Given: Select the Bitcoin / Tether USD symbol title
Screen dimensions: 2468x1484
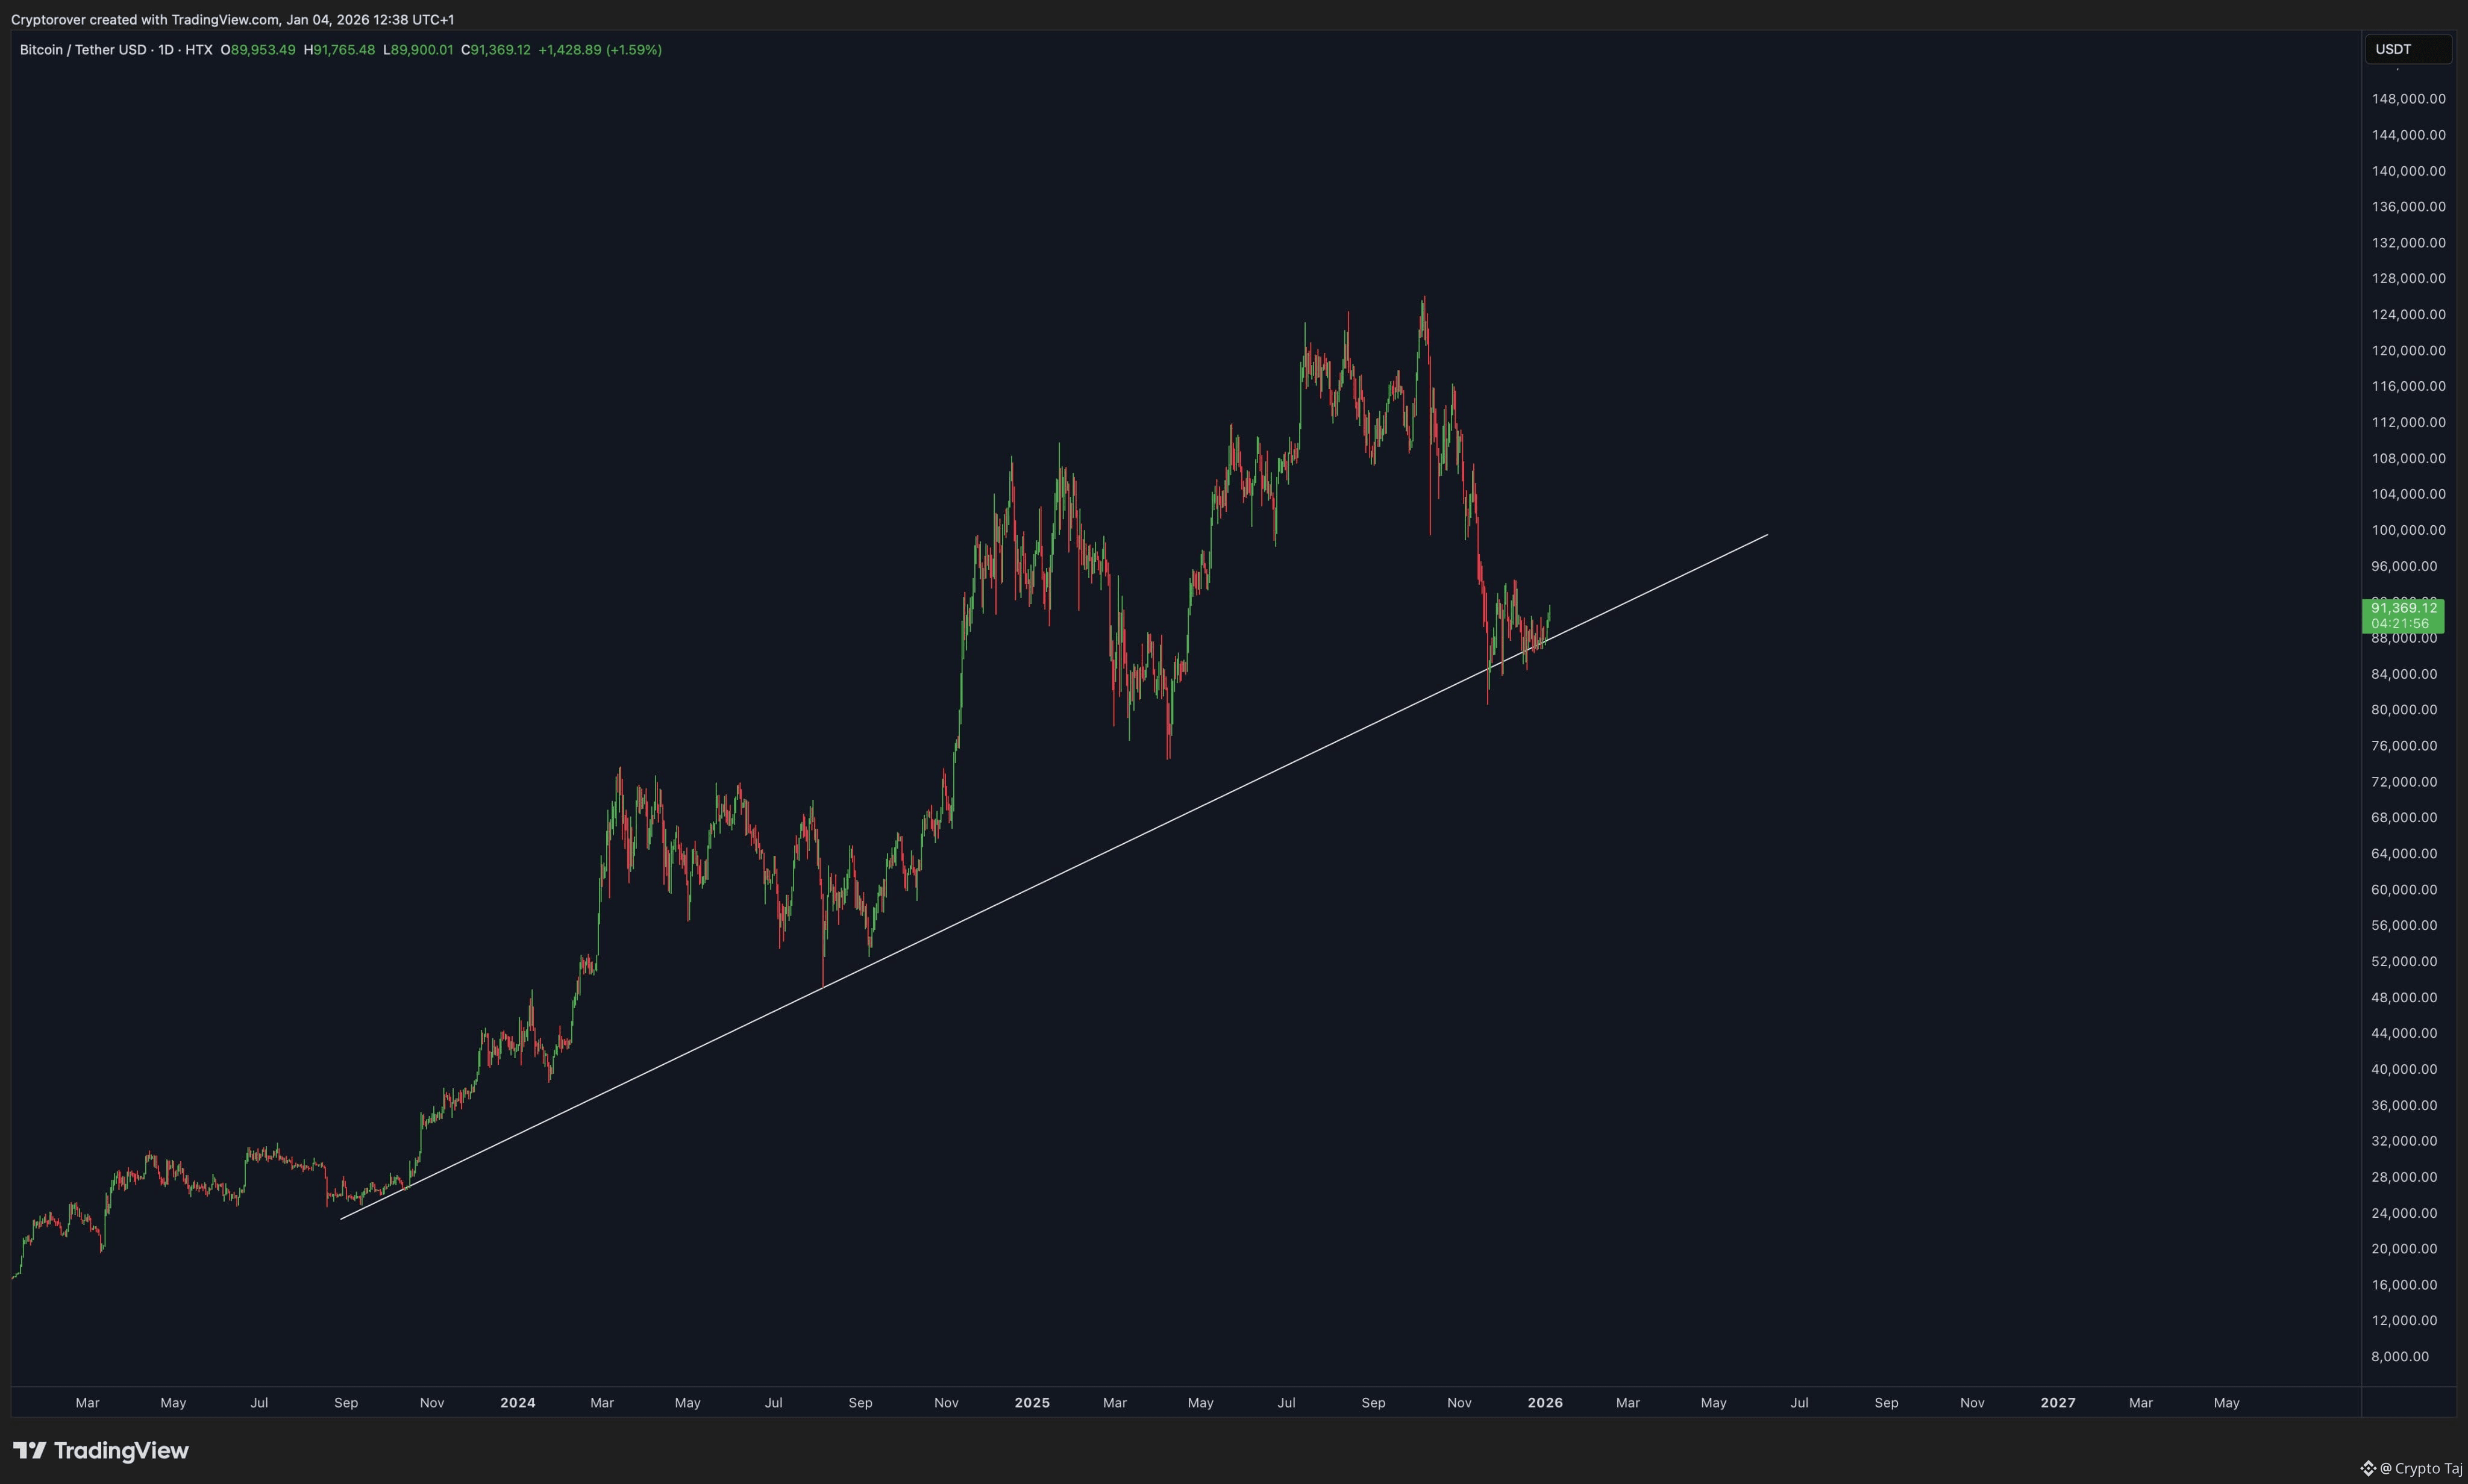Looking at the screenshot, I should 83,50.
